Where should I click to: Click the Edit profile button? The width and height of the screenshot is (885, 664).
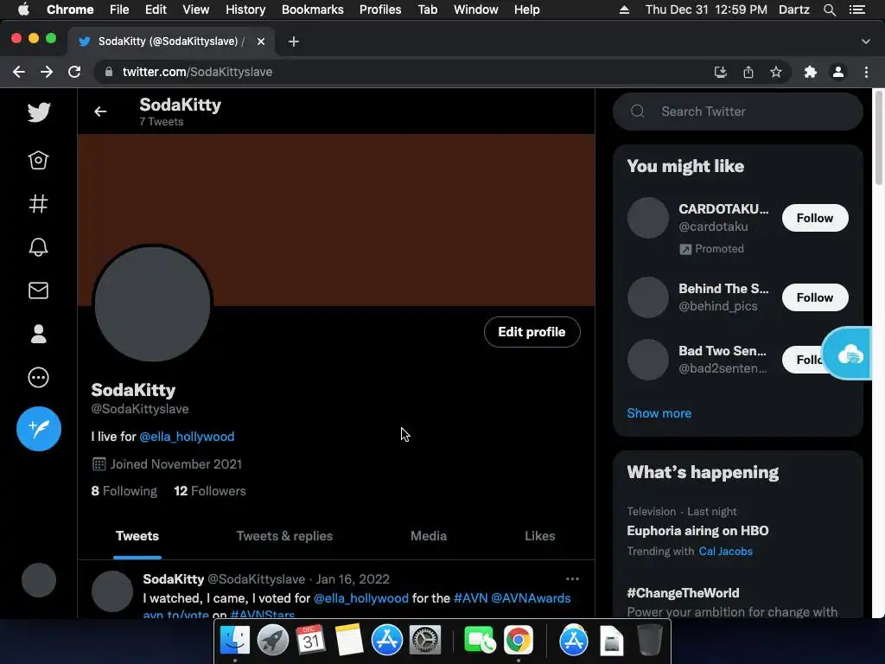pos(532,332)
